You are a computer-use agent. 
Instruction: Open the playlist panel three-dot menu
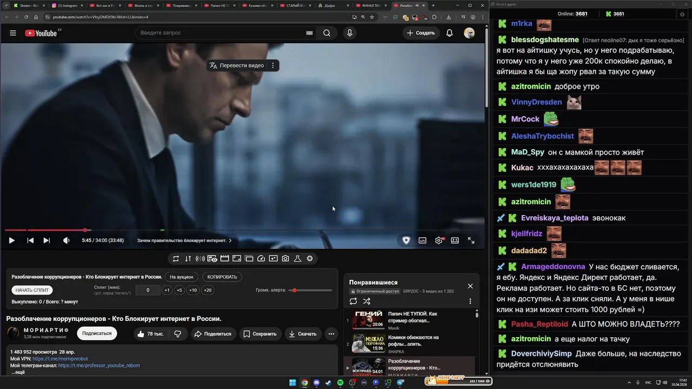470,301
